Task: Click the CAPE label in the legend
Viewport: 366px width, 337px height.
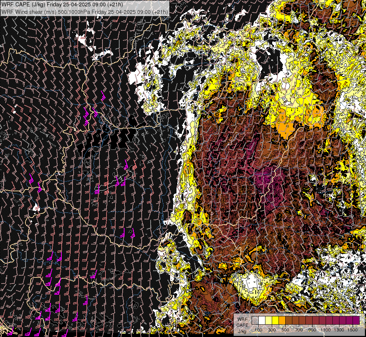Action: (243, 325)
